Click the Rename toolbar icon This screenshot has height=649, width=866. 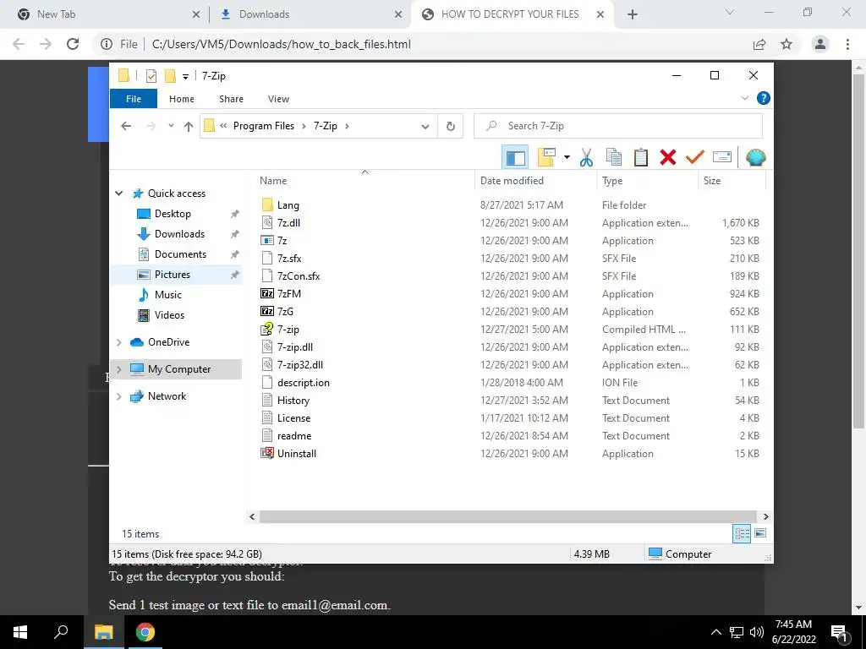(722, 158)
